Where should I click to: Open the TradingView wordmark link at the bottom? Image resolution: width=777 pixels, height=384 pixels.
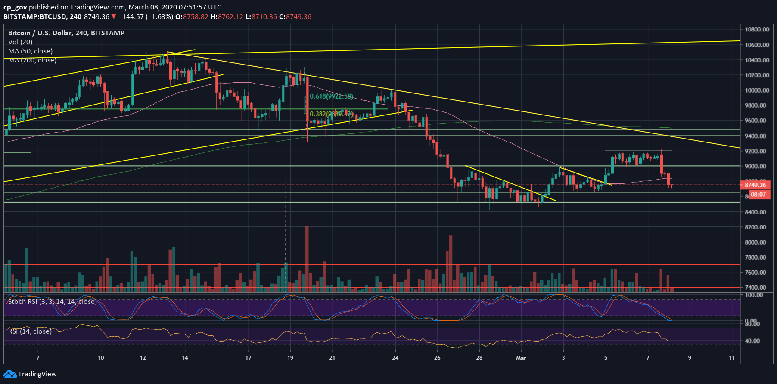point(37,374)
